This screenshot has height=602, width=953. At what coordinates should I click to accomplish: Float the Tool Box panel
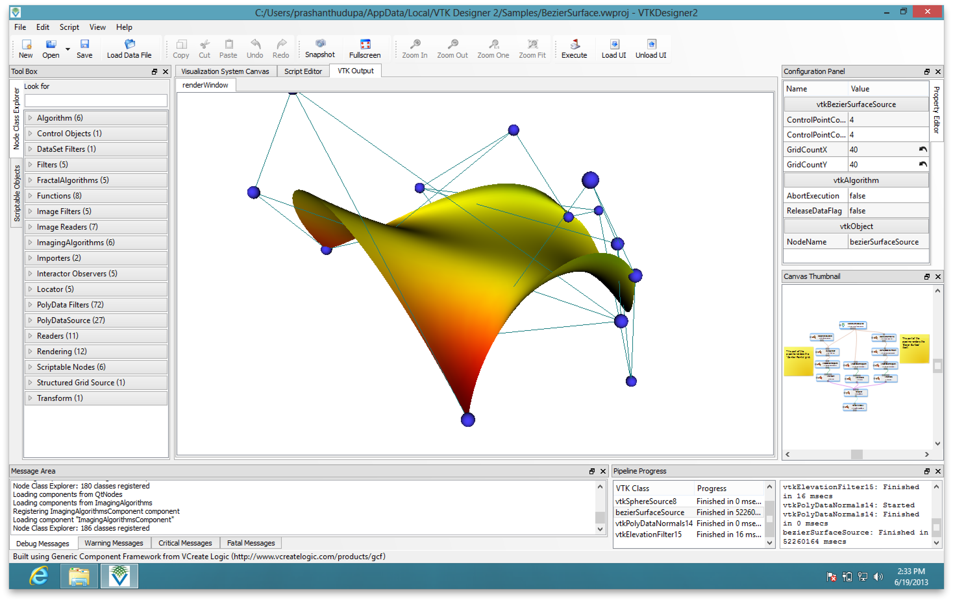pyautogui.click(x=155, y=72)
